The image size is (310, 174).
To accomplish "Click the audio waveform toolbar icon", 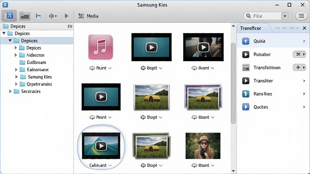I will tap(53, 16).
